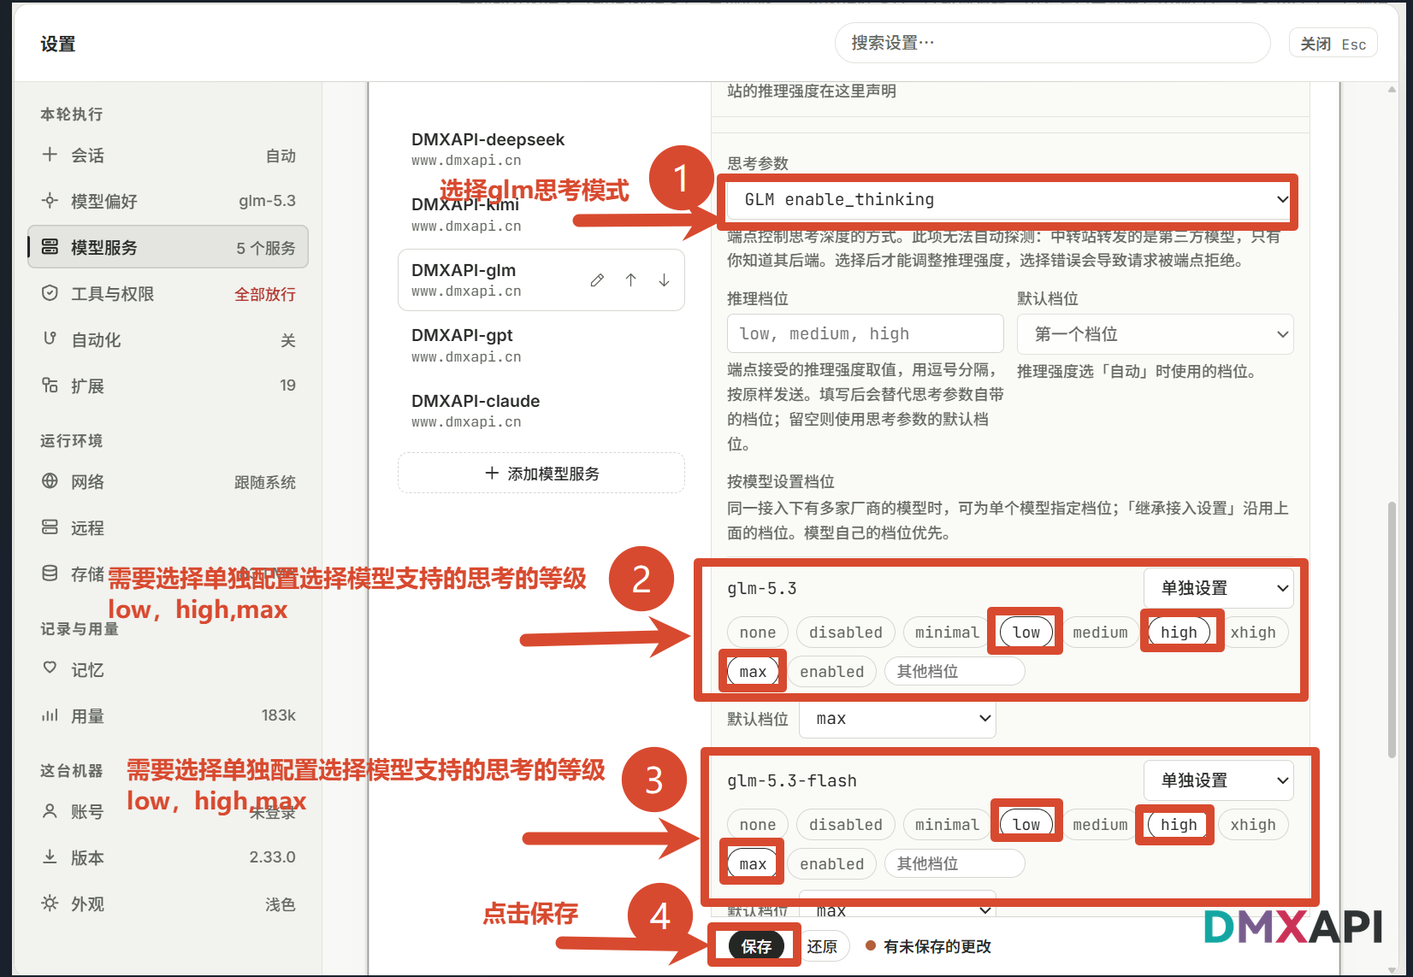Click the 网络 globe icon
The image size is (1413, 977).
click(x=50, y=481)
